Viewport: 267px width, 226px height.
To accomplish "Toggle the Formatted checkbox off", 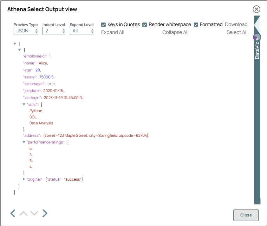I will (x=196, y=24).
